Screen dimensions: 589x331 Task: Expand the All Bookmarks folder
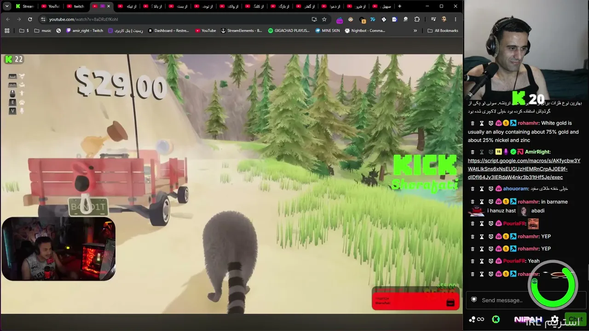tap(443, 31)
